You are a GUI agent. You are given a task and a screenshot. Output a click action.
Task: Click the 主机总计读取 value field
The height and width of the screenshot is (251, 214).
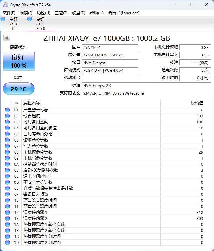pyautogui.click(x=195, y=47)
